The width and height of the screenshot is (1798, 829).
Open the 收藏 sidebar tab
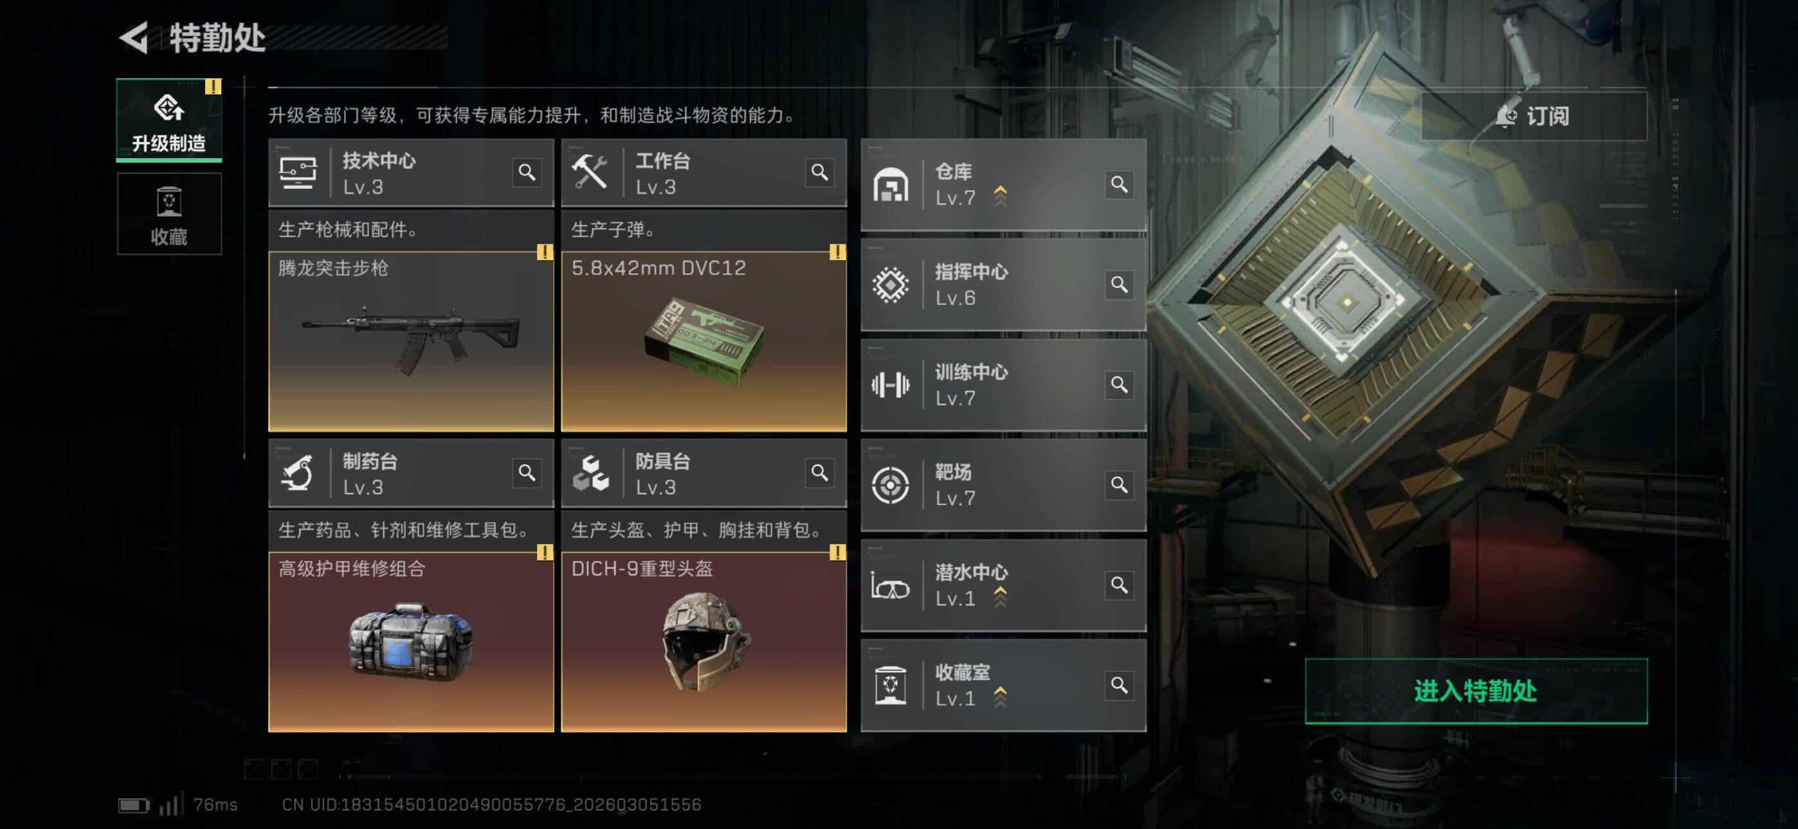tap(169, 214)
